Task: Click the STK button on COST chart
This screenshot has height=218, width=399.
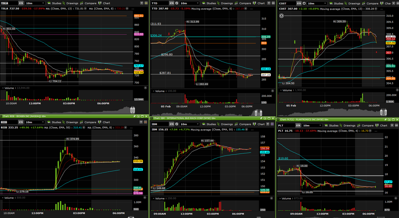Action: point(299,3)
